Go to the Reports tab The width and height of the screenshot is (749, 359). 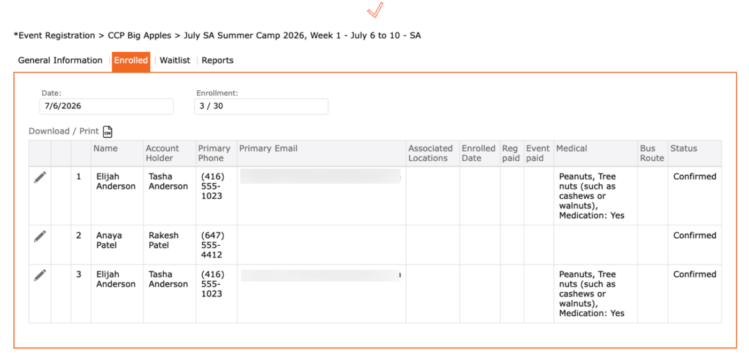217,60
